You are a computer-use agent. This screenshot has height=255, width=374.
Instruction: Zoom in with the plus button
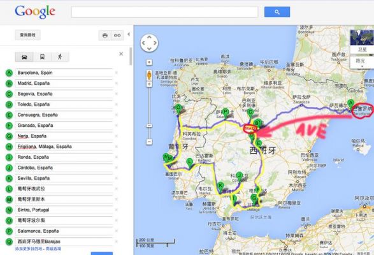149,84
